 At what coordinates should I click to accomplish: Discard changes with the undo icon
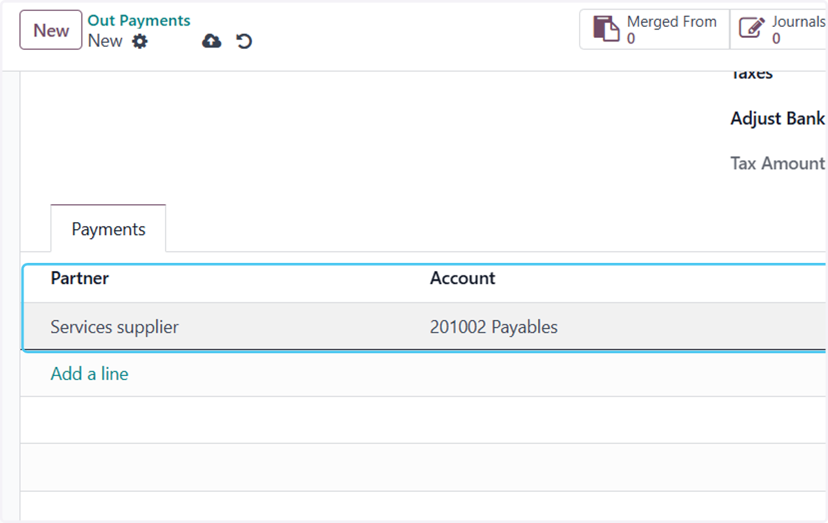(x=244, y=41)
